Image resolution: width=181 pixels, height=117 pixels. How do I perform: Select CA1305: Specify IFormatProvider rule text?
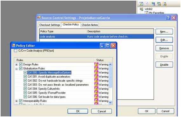47,93
